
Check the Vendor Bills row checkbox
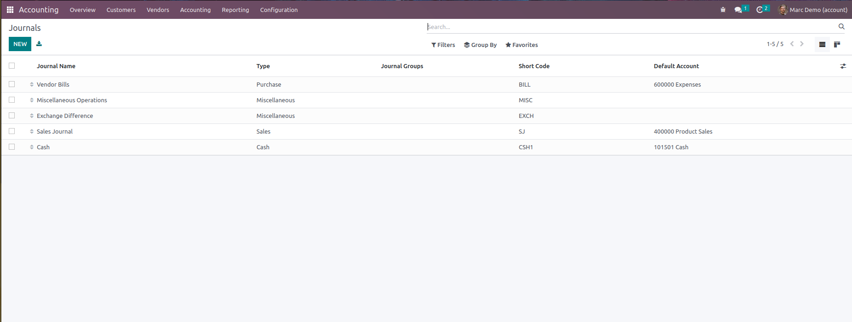12,84
